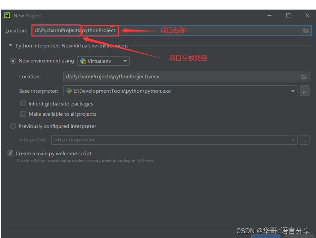
Task: Click the Python icon in Base interpreter field
Action: [x=69, y=91]
